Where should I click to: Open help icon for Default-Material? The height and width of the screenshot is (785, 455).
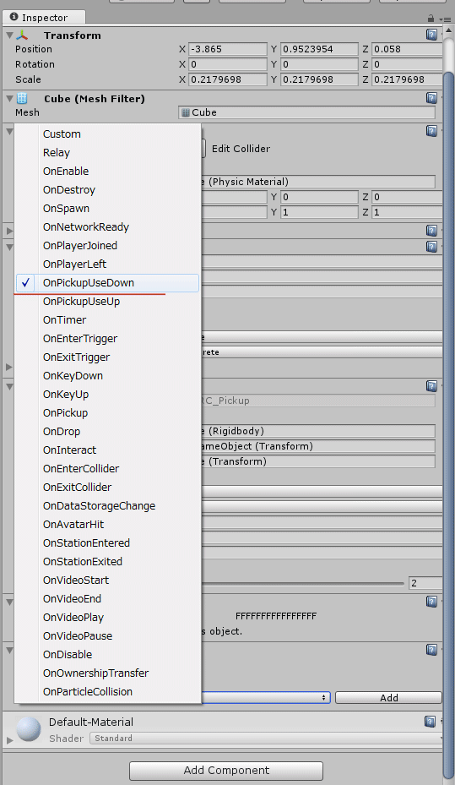pos(430,722)
